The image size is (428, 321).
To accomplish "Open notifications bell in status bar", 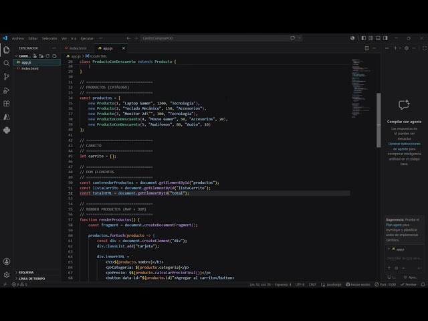I will point(423,284).
